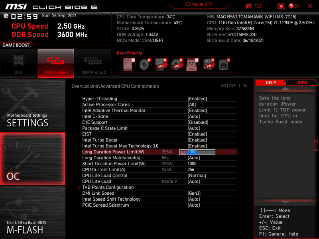Go back with the return arrow icon
319x239 pixels.
click(x=245, y=86)
